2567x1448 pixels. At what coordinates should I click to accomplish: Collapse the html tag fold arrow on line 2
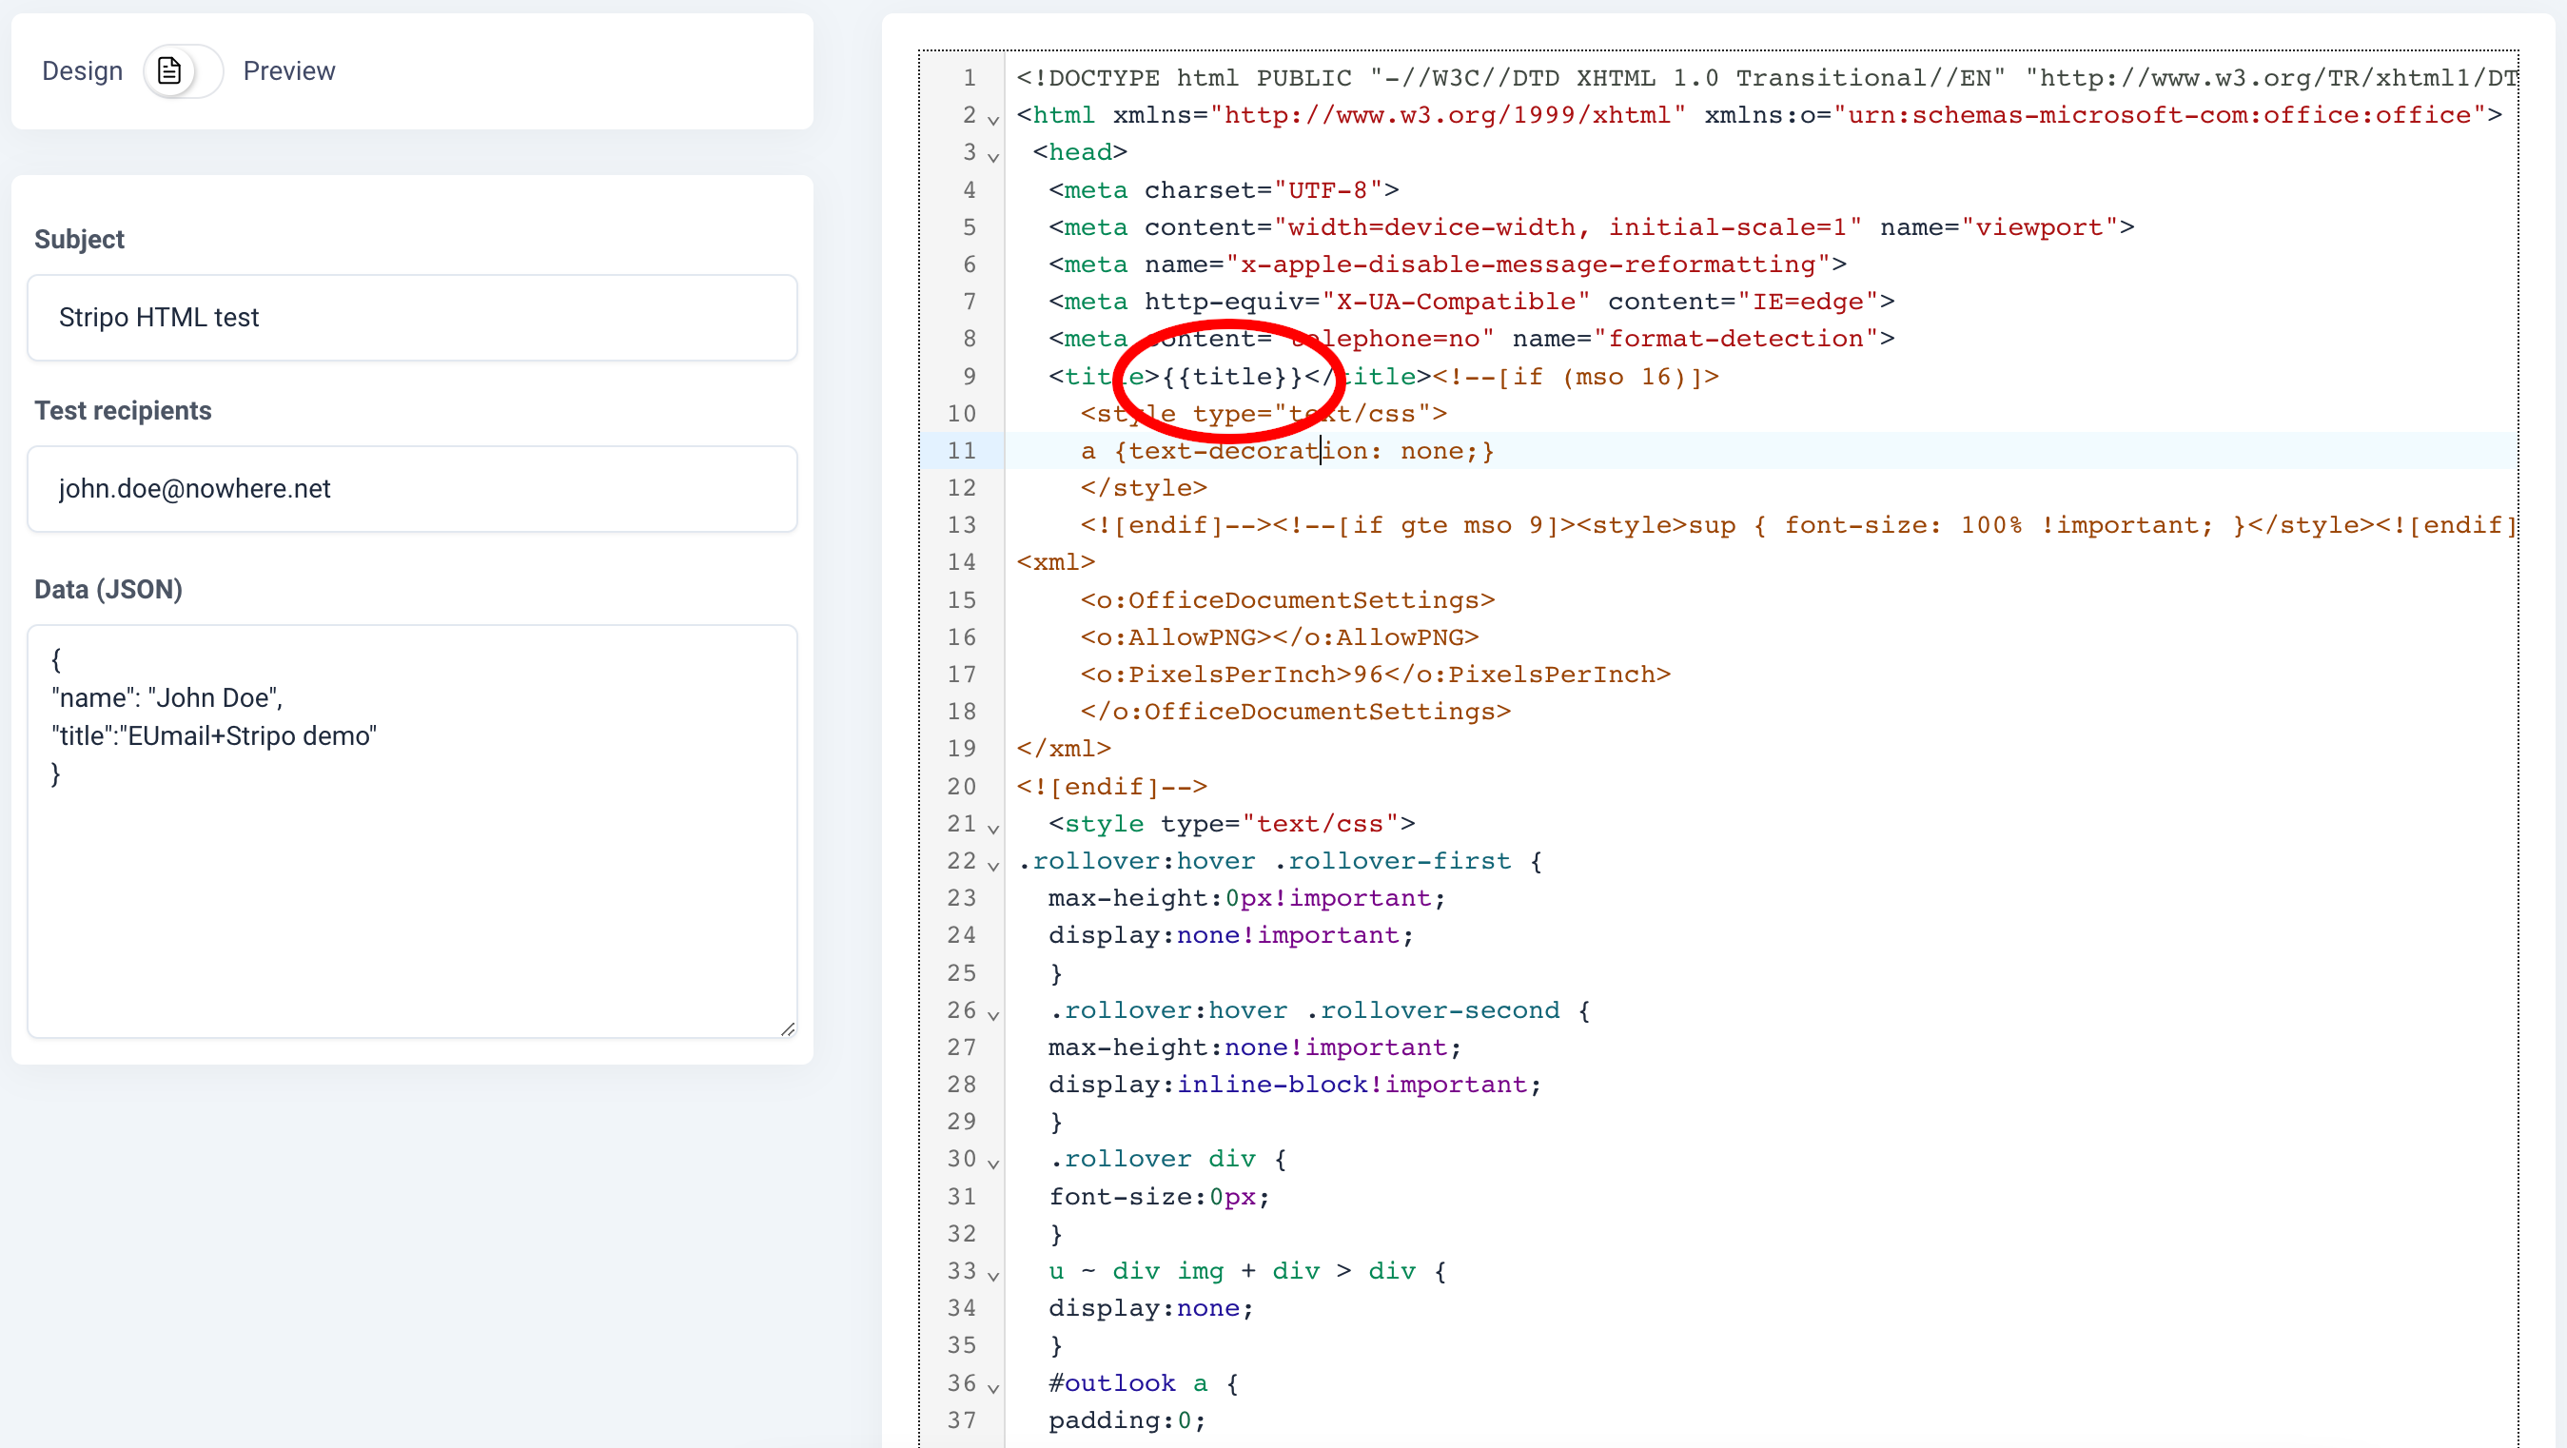pos(993,120)
